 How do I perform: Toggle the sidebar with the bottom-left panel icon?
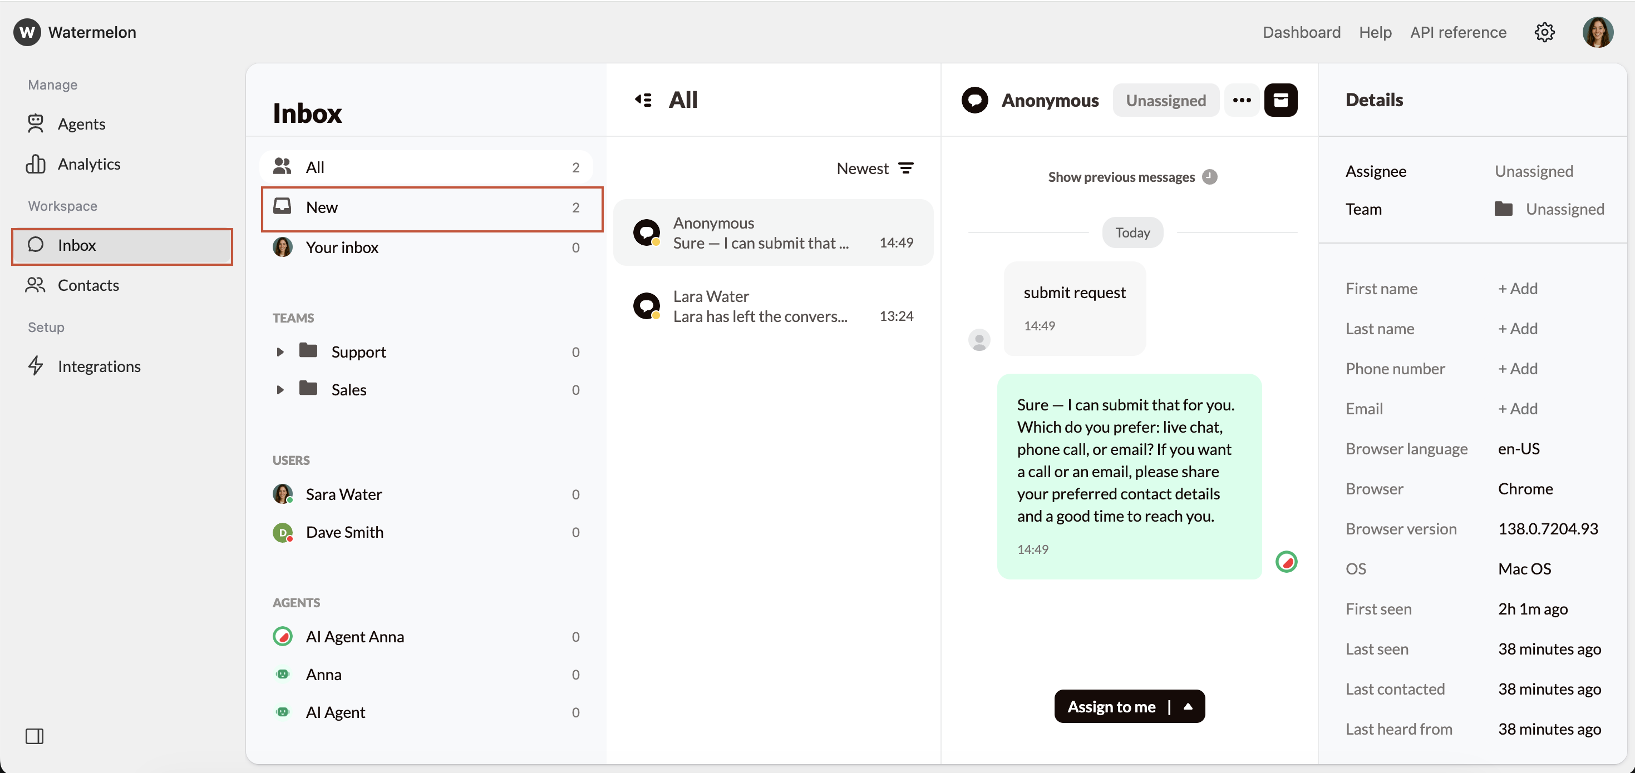point(35,736)
